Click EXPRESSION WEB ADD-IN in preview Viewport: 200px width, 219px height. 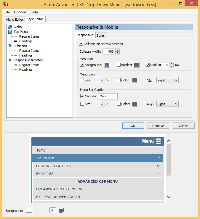(97, 197)
